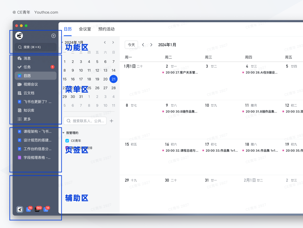303x228 pixels.
Task: Open 消息 (Messages) in the sidebar
Action: [27, 58]
